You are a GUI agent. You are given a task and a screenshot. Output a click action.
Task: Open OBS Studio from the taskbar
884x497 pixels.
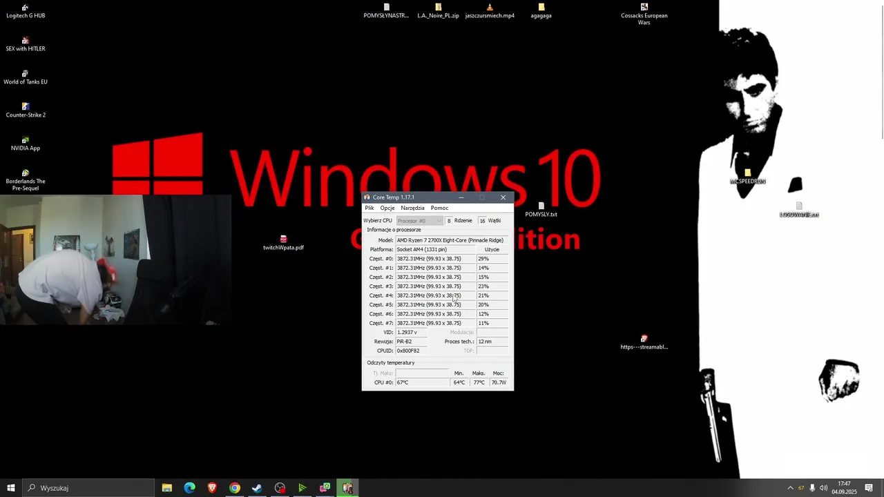tap(280, 488)
